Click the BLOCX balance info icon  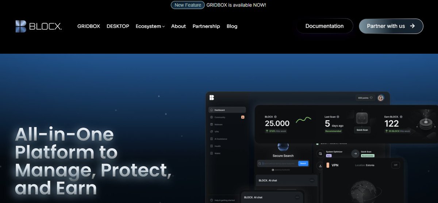275,117
